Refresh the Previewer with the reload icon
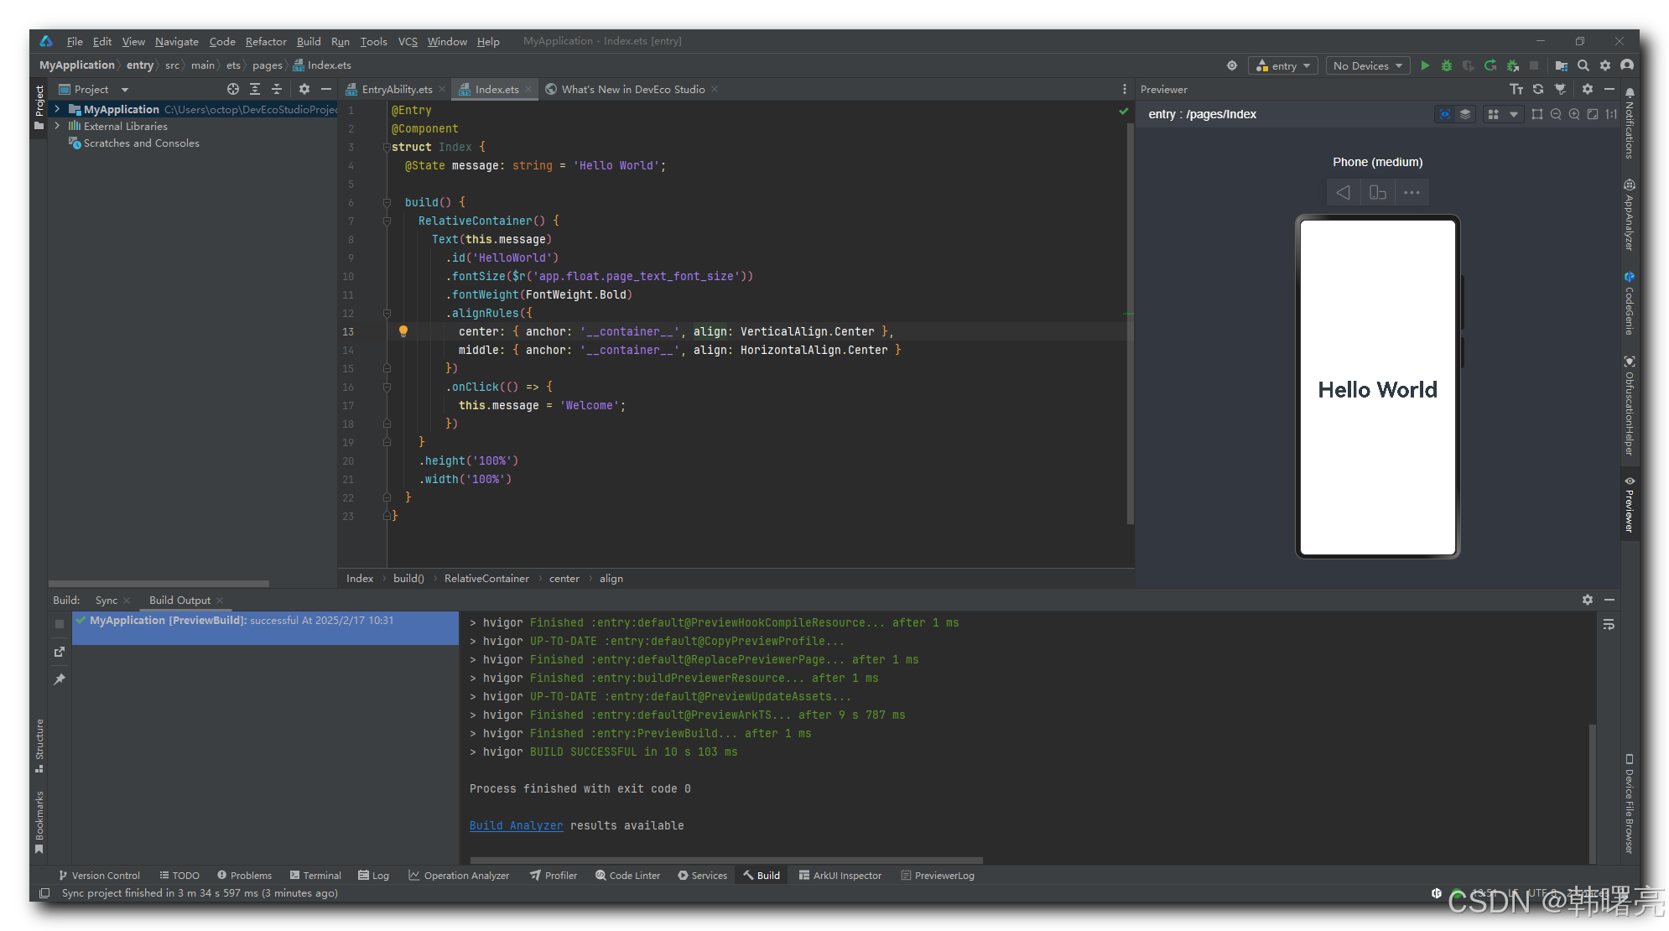This screenshot has height=931, width=1669. pos(1537,89)
